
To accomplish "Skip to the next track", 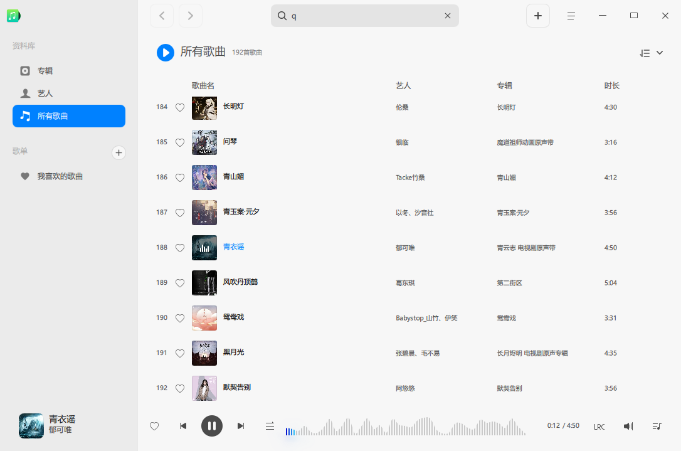I will [x=241, y=427].
